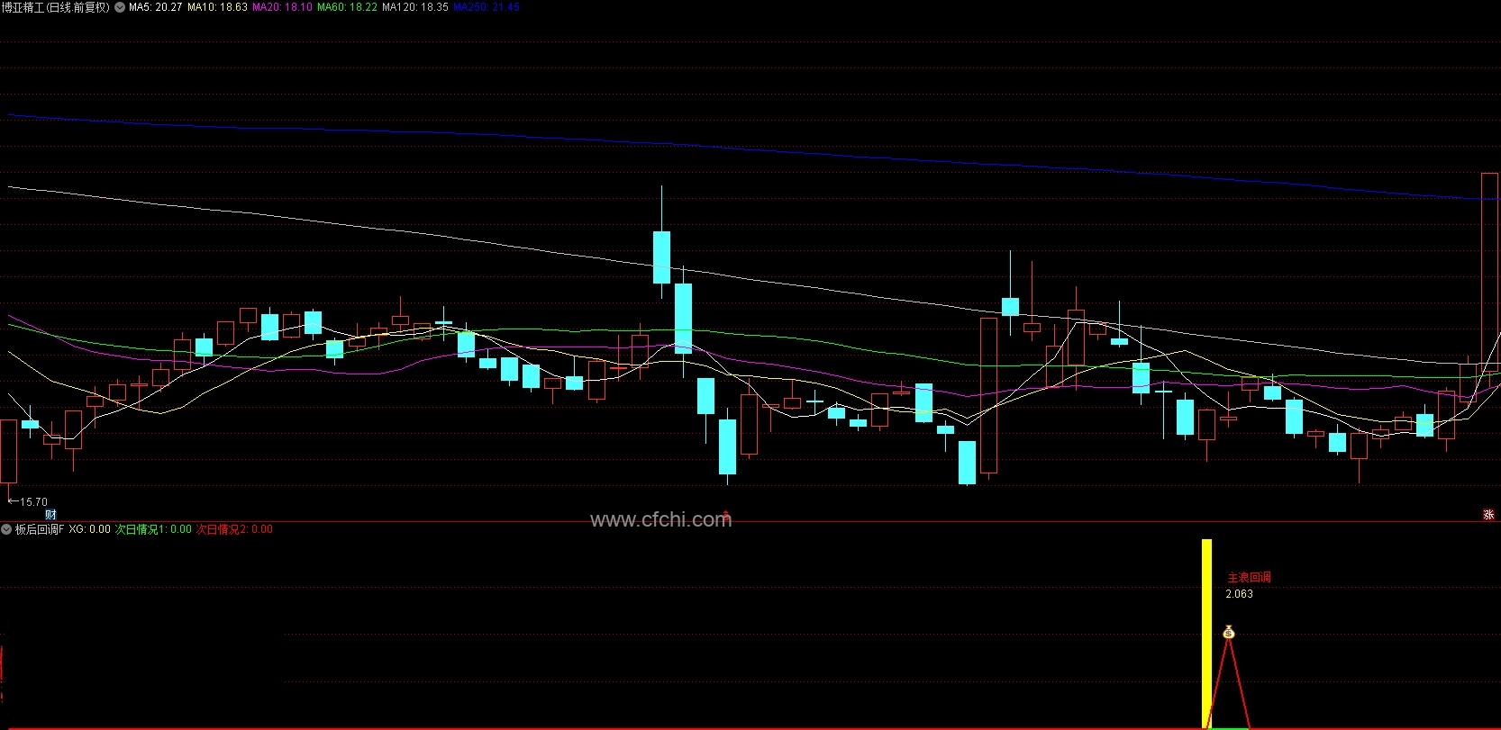1501x730 pixels.
Task: Click the cyan candle with the highest upper wick
Action: point(661,257)
